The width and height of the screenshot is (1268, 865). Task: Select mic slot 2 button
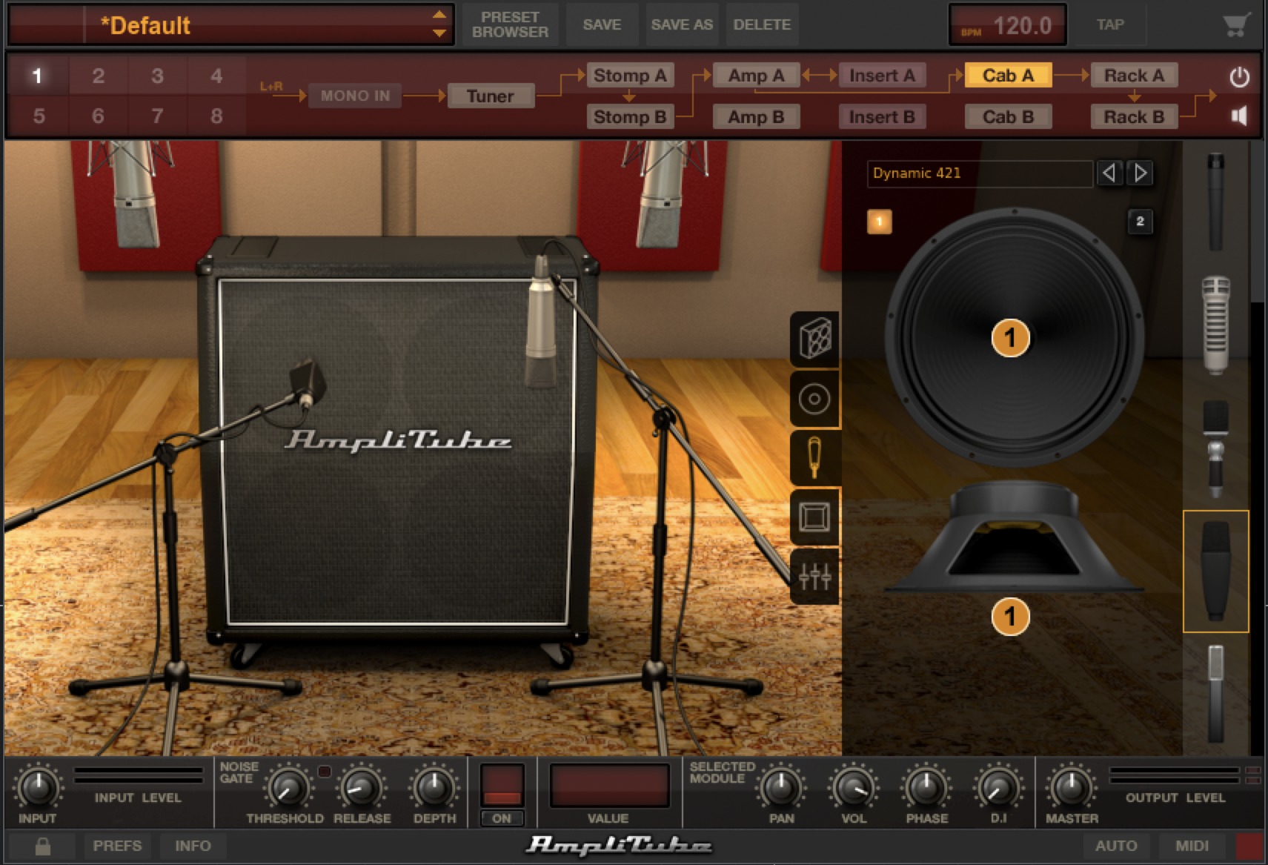(x=1140, y=221)
